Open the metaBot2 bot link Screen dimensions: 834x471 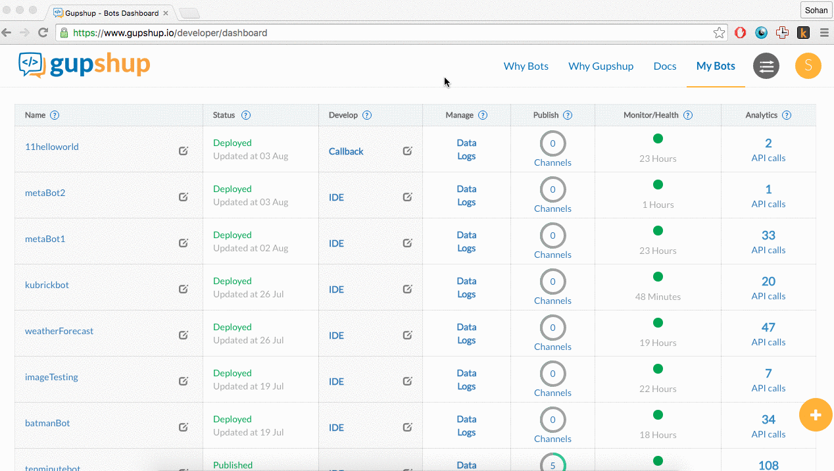pyautogui.click(x=45, y=193)
